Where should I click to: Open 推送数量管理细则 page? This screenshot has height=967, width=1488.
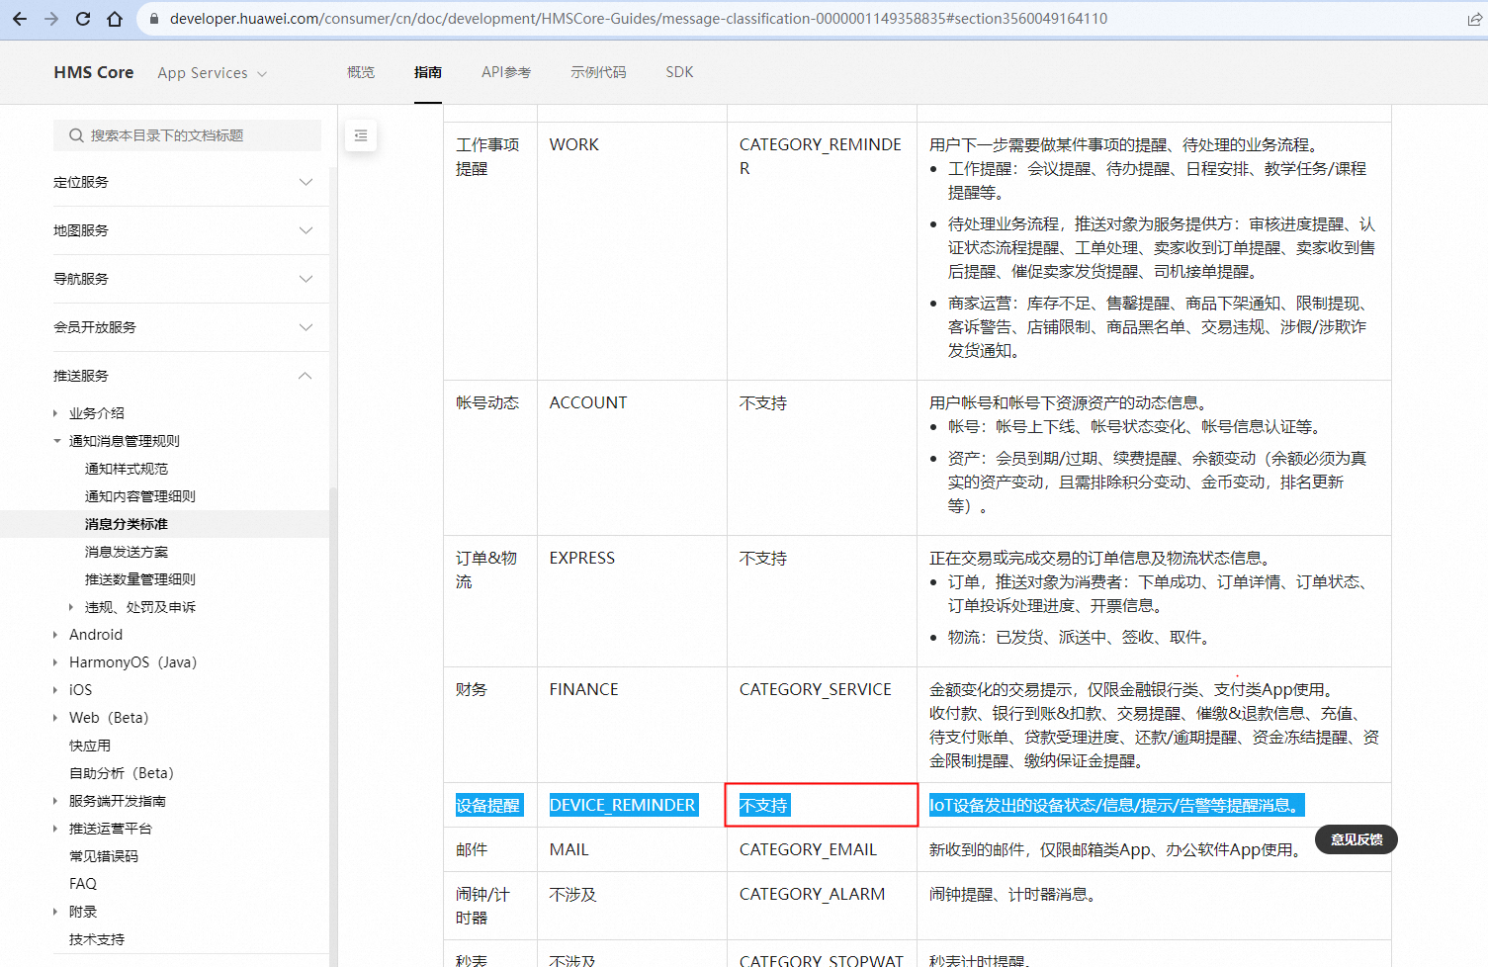[x=140, y=579]
